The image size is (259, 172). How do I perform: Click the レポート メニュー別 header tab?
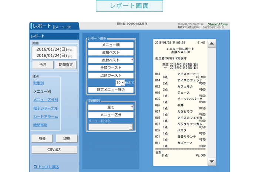click(x=54, y=26)
